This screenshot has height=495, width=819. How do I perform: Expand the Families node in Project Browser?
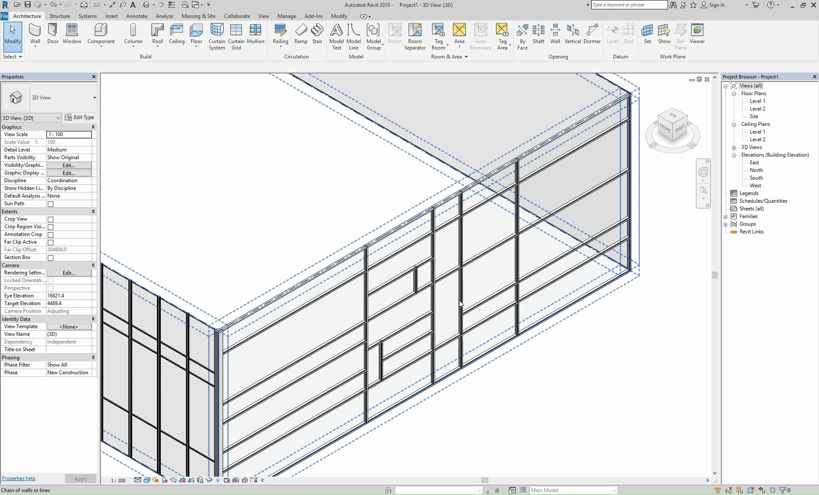click(x=726, y=217)
